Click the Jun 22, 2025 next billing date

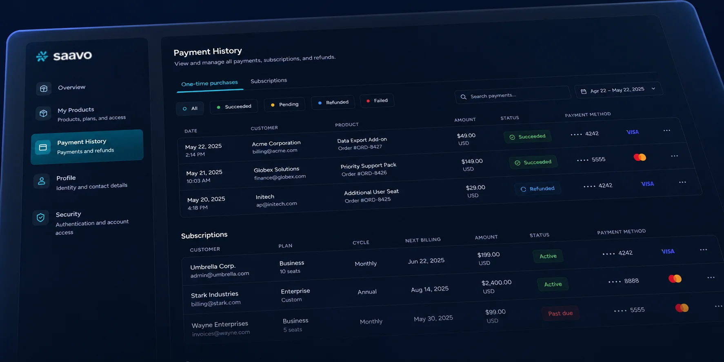coord(426,261)
